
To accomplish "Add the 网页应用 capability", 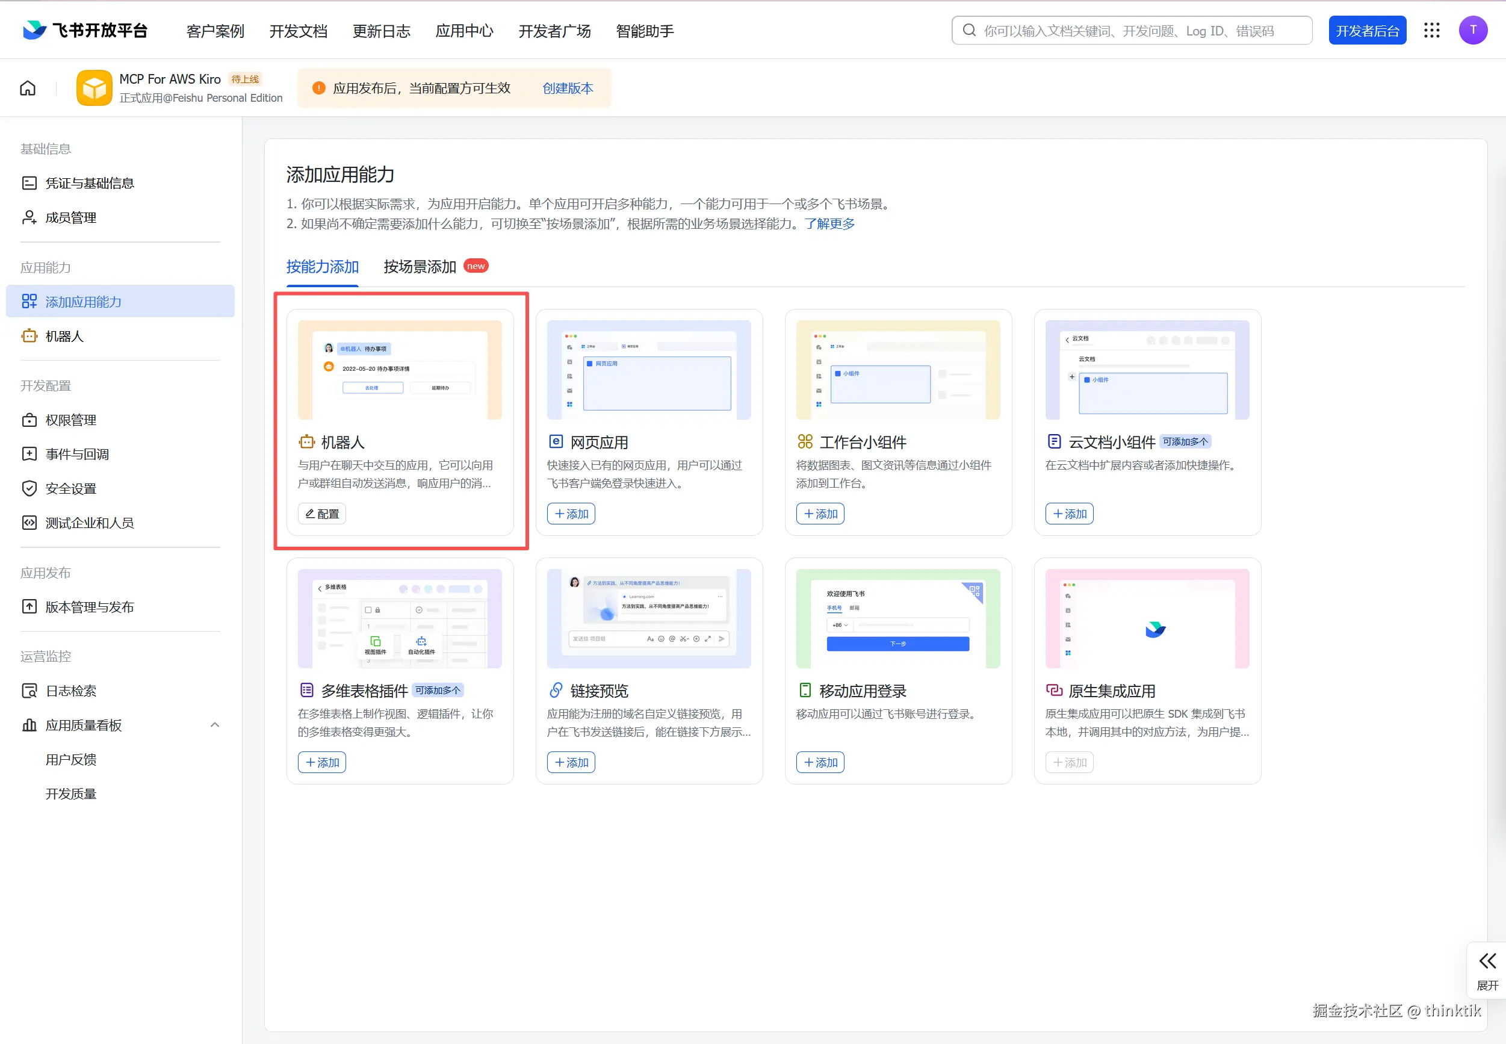I will [571, 514].
